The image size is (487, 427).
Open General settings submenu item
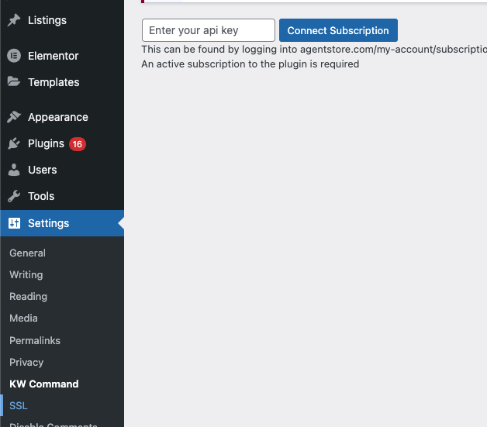tap(27, 253)
